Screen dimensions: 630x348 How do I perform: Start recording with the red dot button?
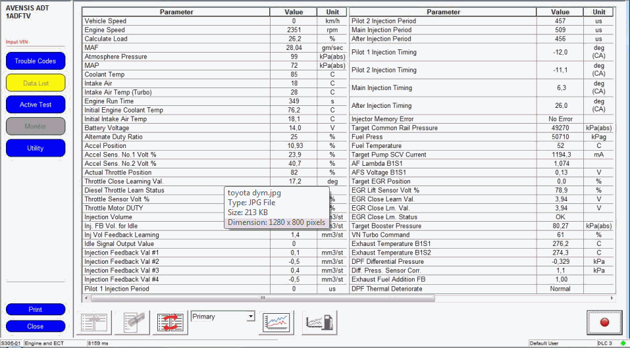tap(604, 322)
